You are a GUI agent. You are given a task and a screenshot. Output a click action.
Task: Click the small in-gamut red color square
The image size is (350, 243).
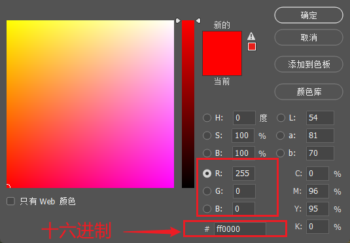[x=252, y=47]
